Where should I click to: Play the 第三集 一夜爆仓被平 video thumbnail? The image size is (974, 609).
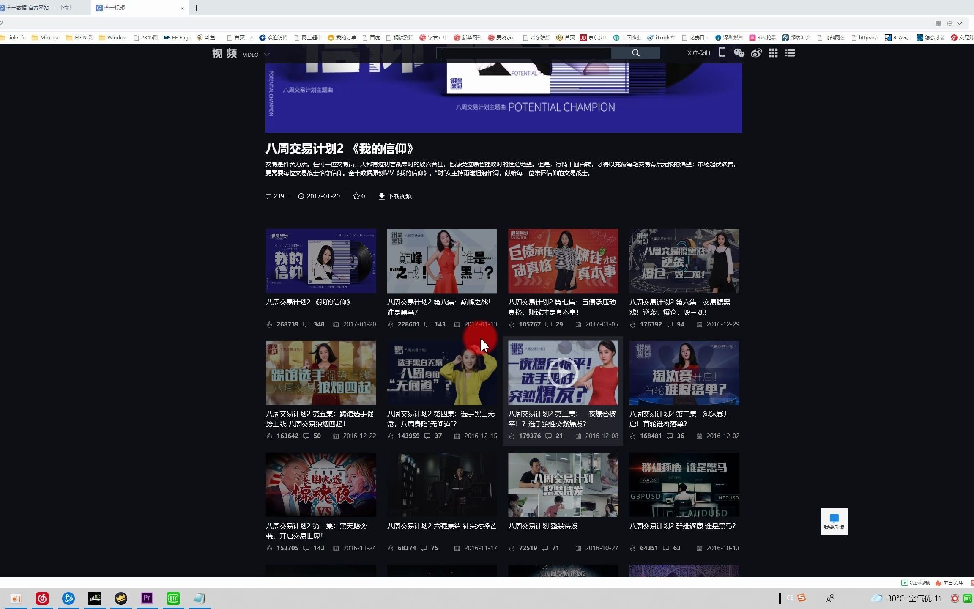point(563,373)
